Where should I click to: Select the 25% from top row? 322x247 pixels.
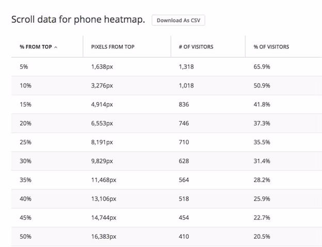pos(167,142)
